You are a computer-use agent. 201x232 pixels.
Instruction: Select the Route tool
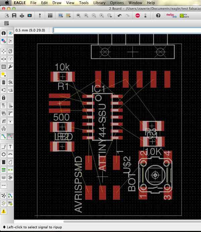pyautogui.click(x=4, y=136)
